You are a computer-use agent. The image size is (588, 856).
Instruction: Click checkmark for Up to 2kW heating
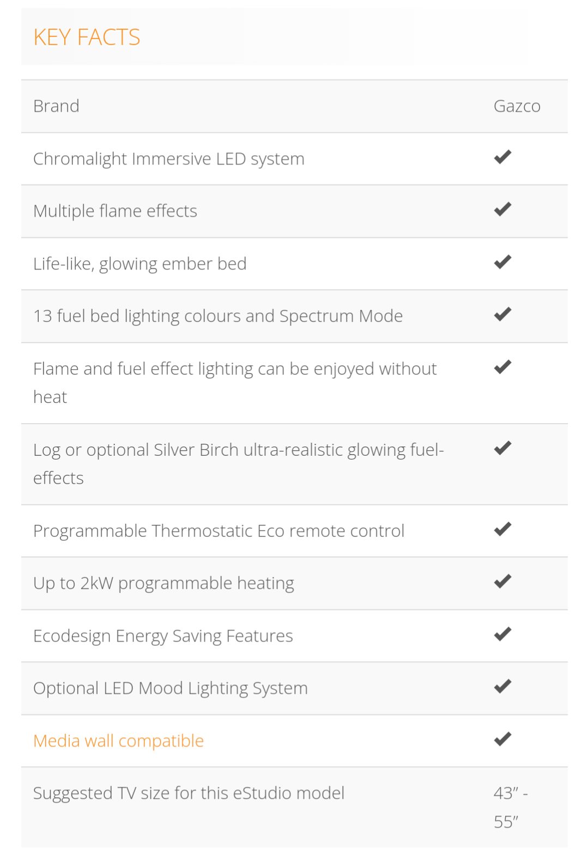(x=502, y=582)
